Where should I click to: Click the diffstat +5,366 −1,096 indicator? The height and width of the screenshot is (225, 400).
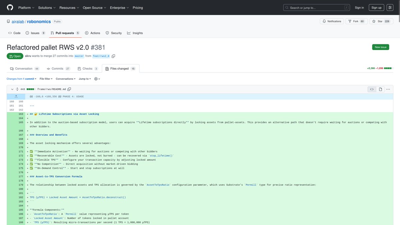pos(379,68)
